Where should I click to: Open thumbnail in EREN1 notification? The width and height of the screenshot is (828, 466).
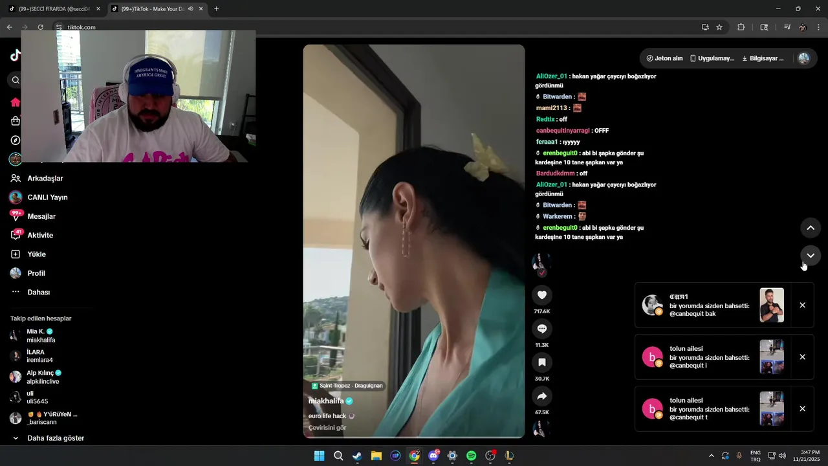click(772, 305)
